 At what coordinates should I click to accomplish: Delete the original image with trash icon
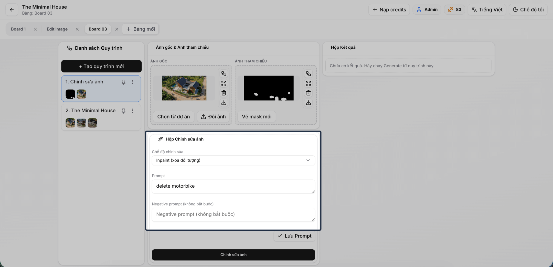pos(224,93)
